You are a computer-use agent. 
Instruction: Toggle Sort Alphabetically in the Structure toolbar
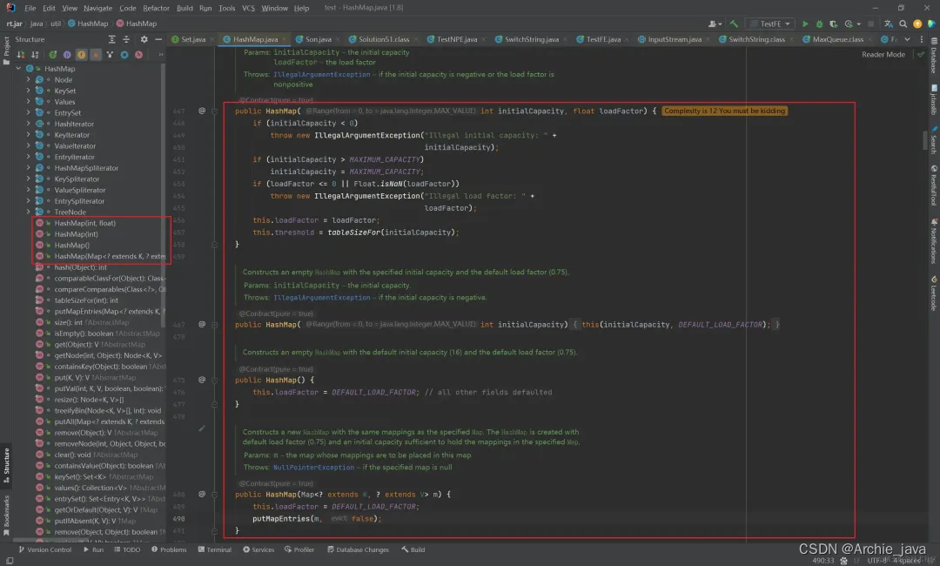click(35, 55)
